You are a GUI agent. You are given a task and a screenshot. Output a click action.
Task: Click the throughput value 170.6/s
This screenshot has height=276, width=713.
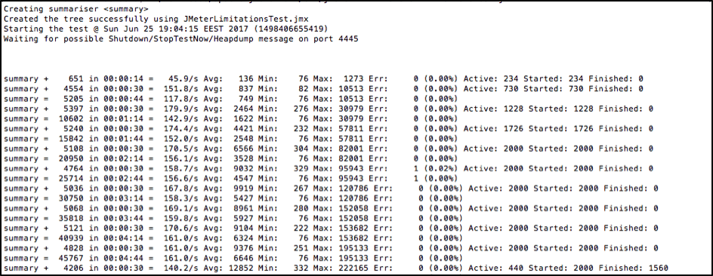[x=181, y=228]
